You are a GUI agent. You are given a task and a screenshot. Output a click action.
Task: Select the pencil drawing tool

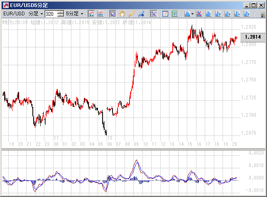click(132, 14)
